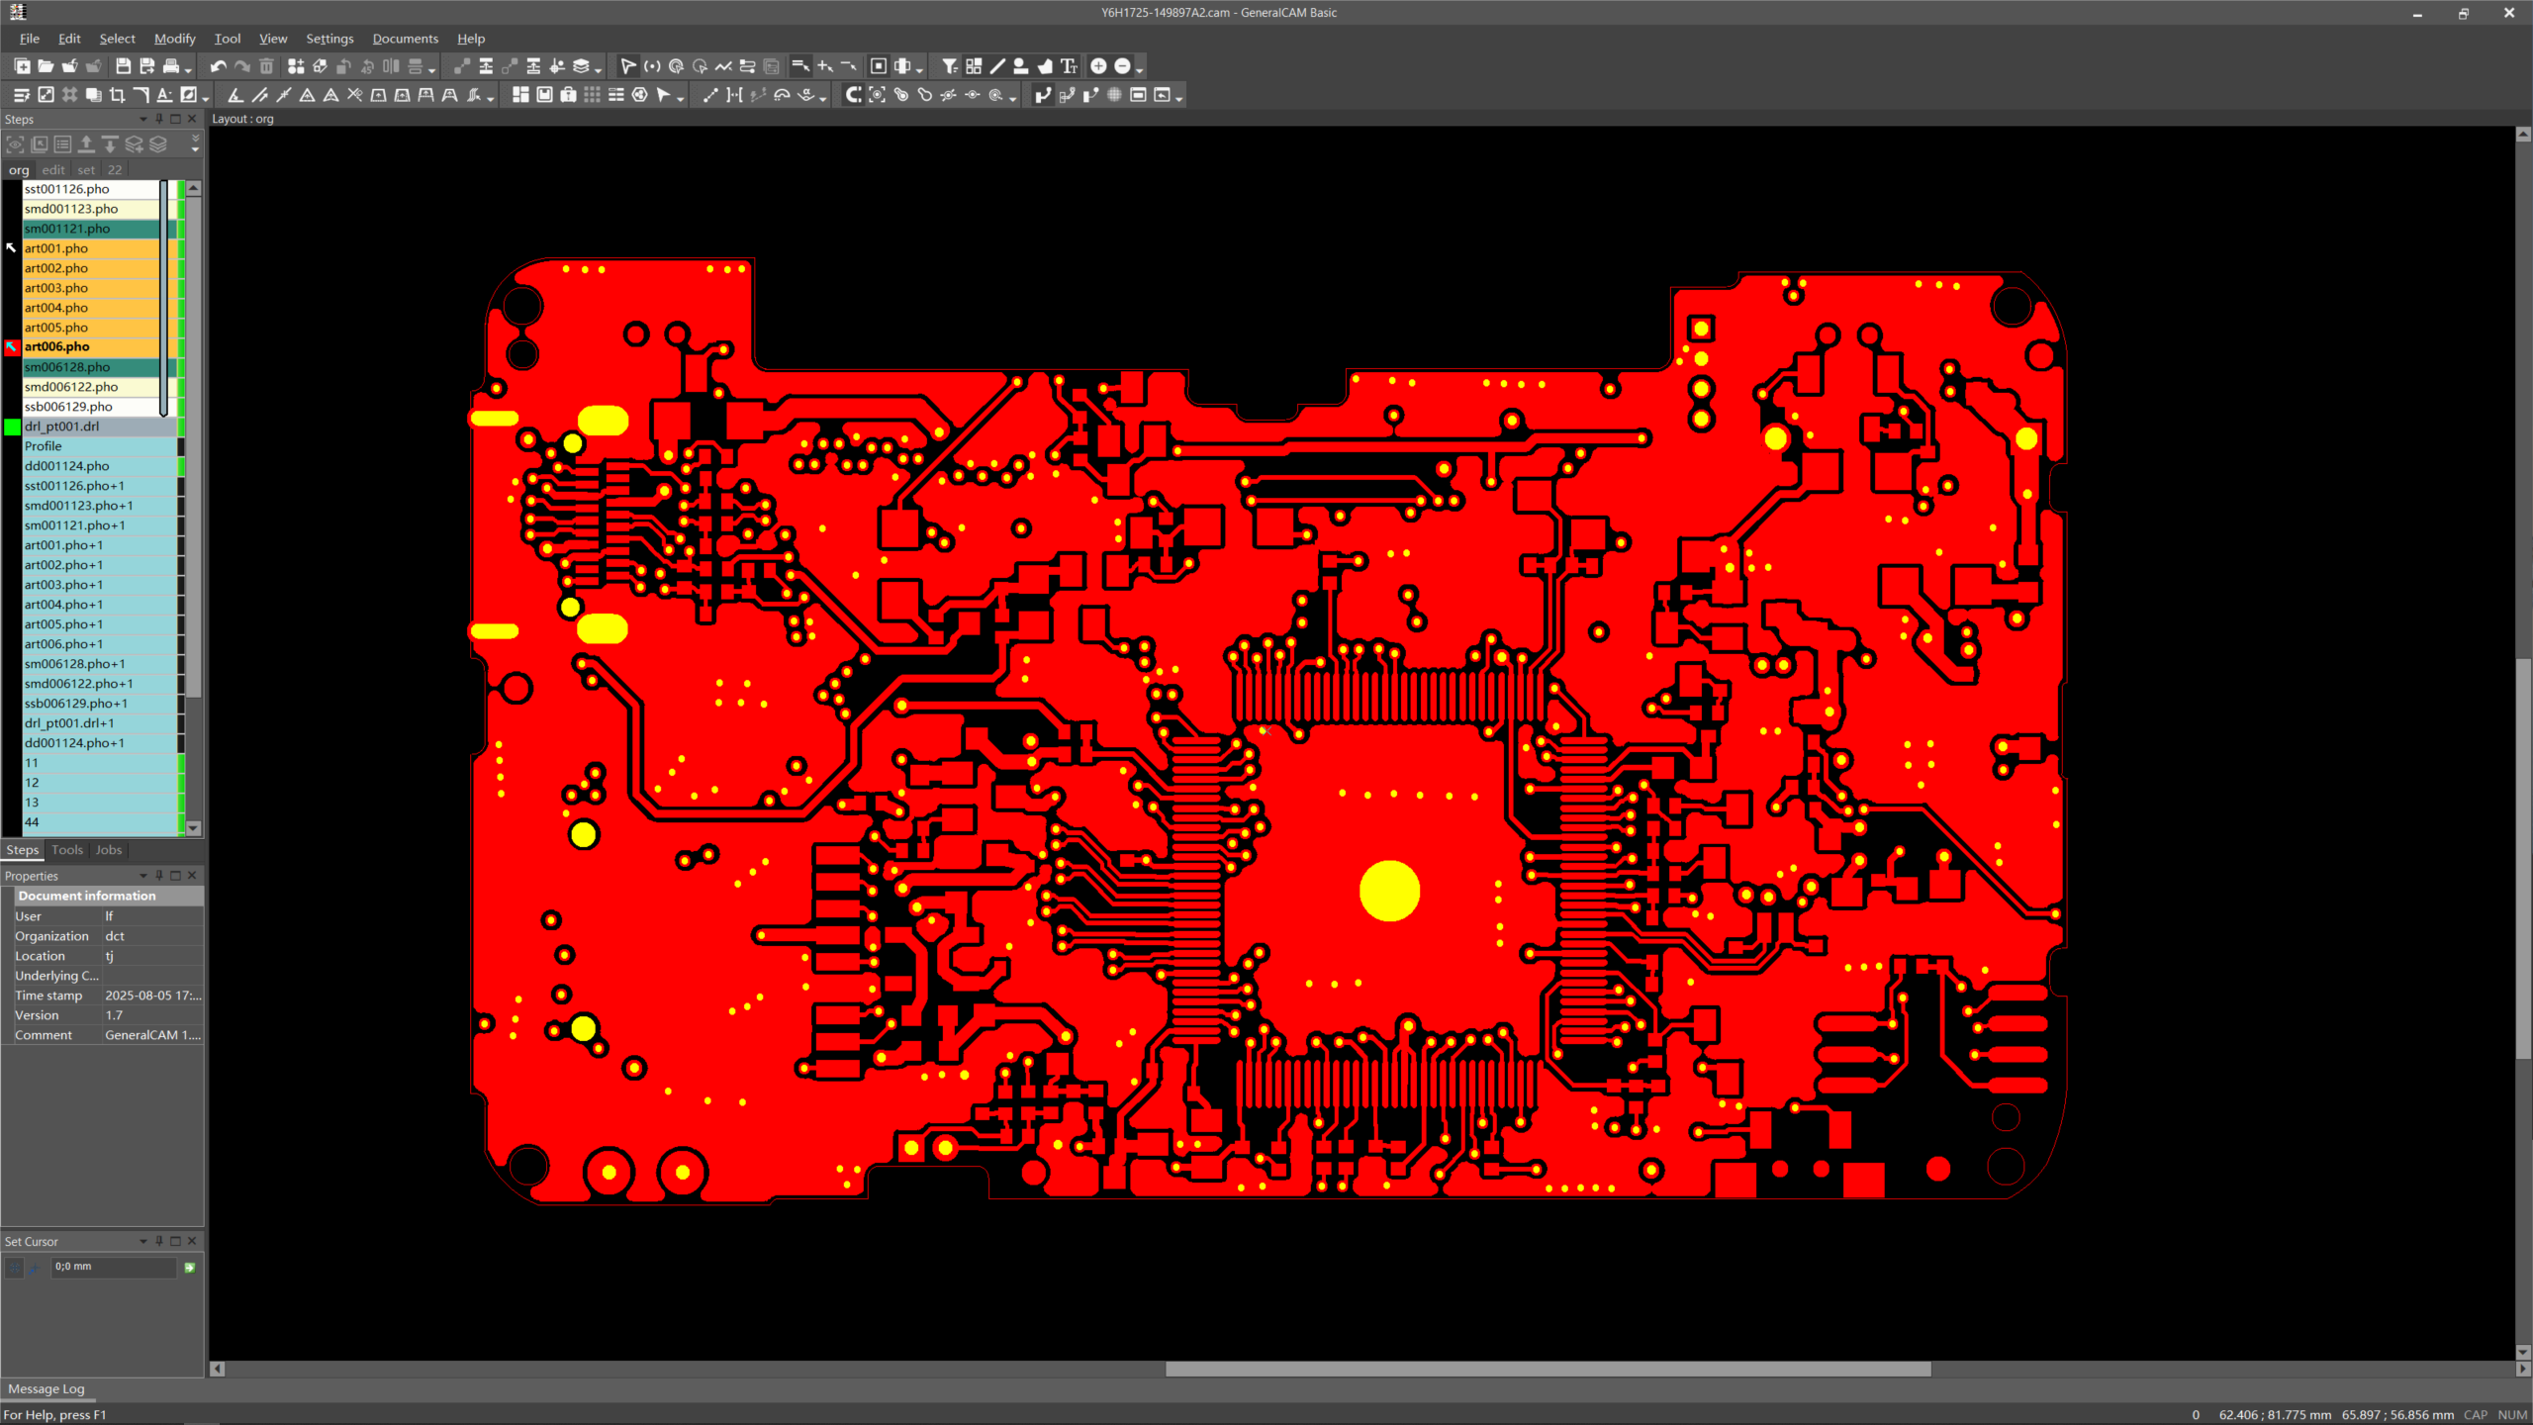Click the Undo arrow icon

[218, 66]
